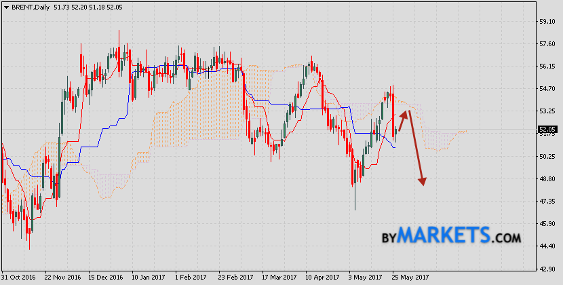Viewport: 563px width, 285px height.
Task: Select the 42.95 price axis label
Action: pyautogui.click(x=545, y=269)
